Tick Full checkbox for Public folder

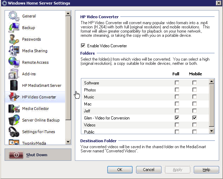pyautogui.click(x=177, y=132)
